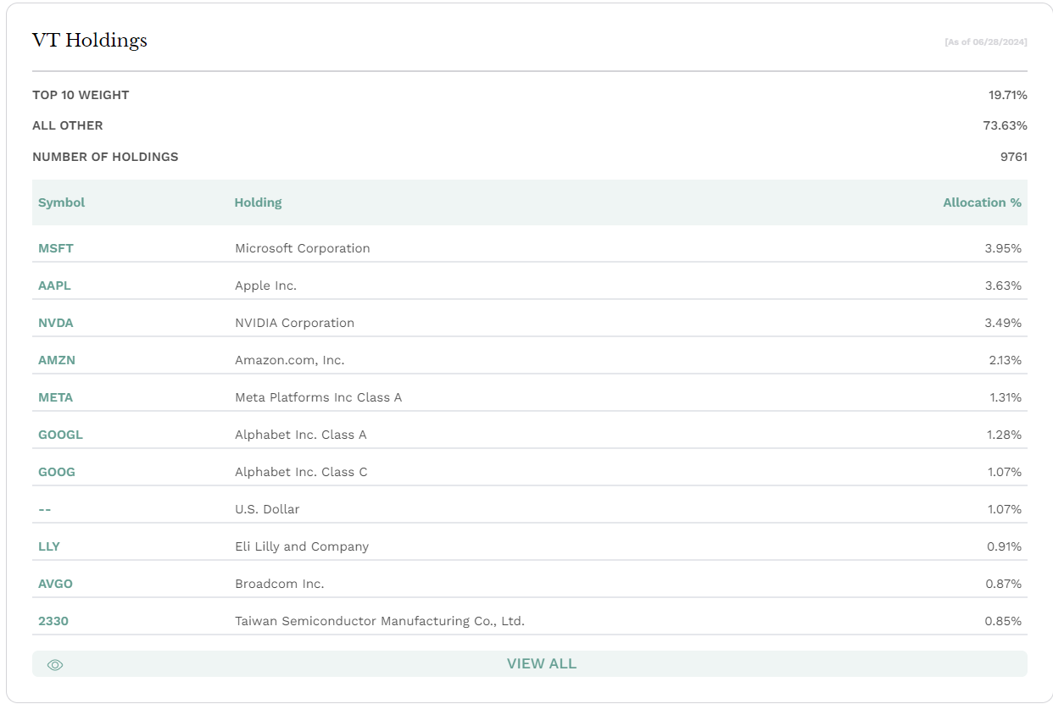Click the eye icon beside View All
This screenshot has width=1053, height=704.
click(x=55, y=665)
